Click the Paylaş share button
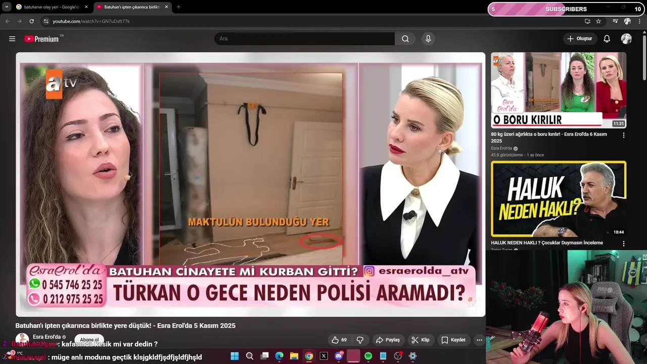The image size is (647, 364). pyautogui.click(x=388, y=340)
